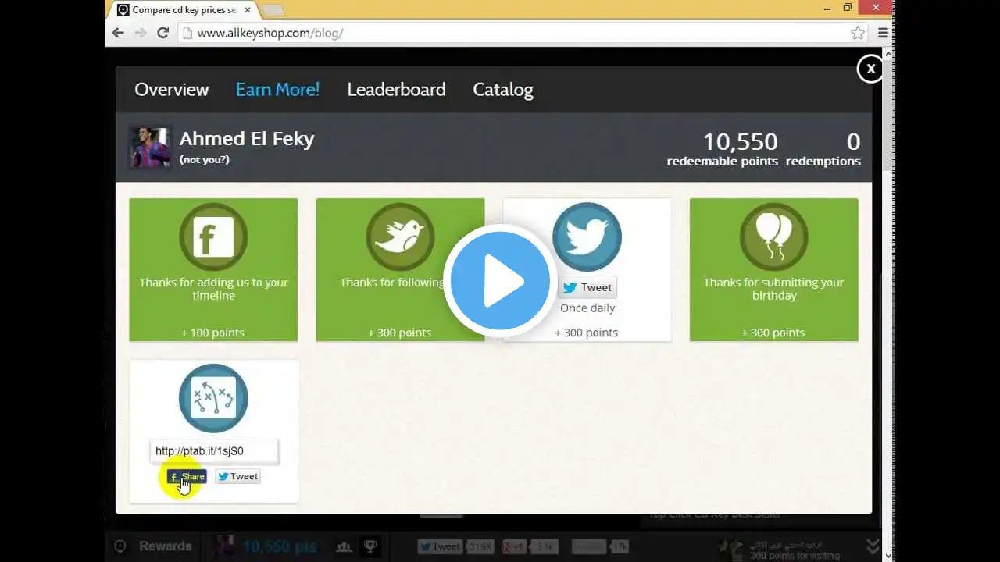Click the birthday balloons icon
The height and width of the screenshot is (562, 1000).
pyautogui.click(x=773, y=237)
